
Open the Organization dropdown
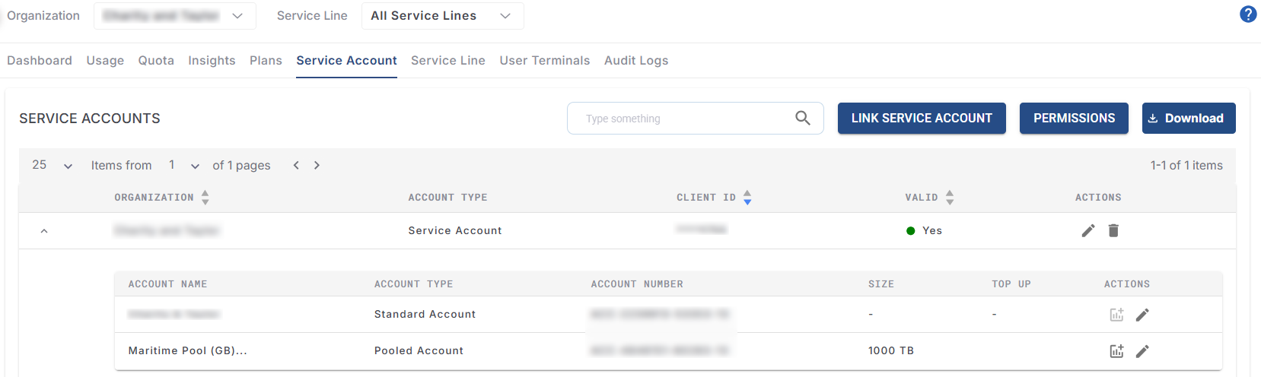click(174, 16)
